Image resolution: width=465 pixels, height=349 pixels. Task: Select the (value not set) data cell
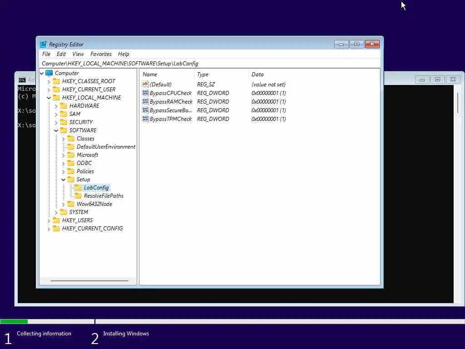268,84
